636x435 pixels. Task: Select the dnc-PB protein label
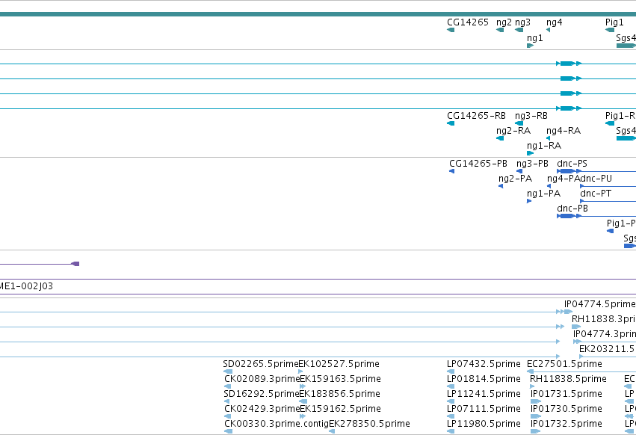click(x=572, y=209)
